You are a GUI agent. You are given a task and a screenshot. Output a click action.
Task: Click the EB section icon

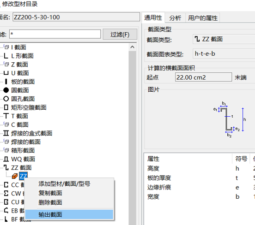[x=6, y=211]
